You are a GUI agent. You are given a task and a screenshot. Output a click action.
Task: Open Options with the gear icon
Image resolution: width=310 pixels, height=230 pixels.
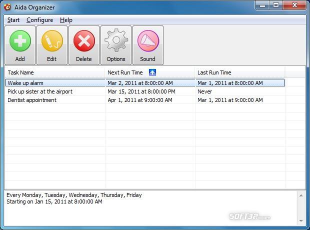[x=116, y=40]
